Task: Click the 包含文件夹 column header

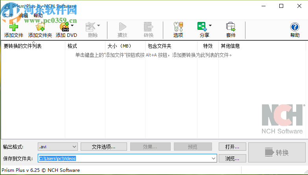Action: point(171,46)
